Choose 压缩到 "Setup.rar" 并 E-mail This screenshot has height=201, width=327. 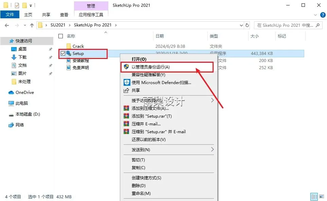[159, 132]
